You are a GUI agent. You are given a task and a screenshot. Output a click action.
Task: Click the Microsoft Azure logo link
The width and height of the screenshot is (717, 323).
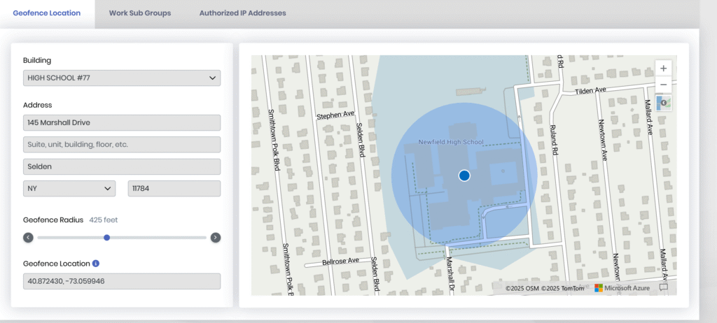(x=622, y=287)
